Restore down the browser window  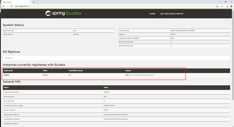[x=225, y=2]
